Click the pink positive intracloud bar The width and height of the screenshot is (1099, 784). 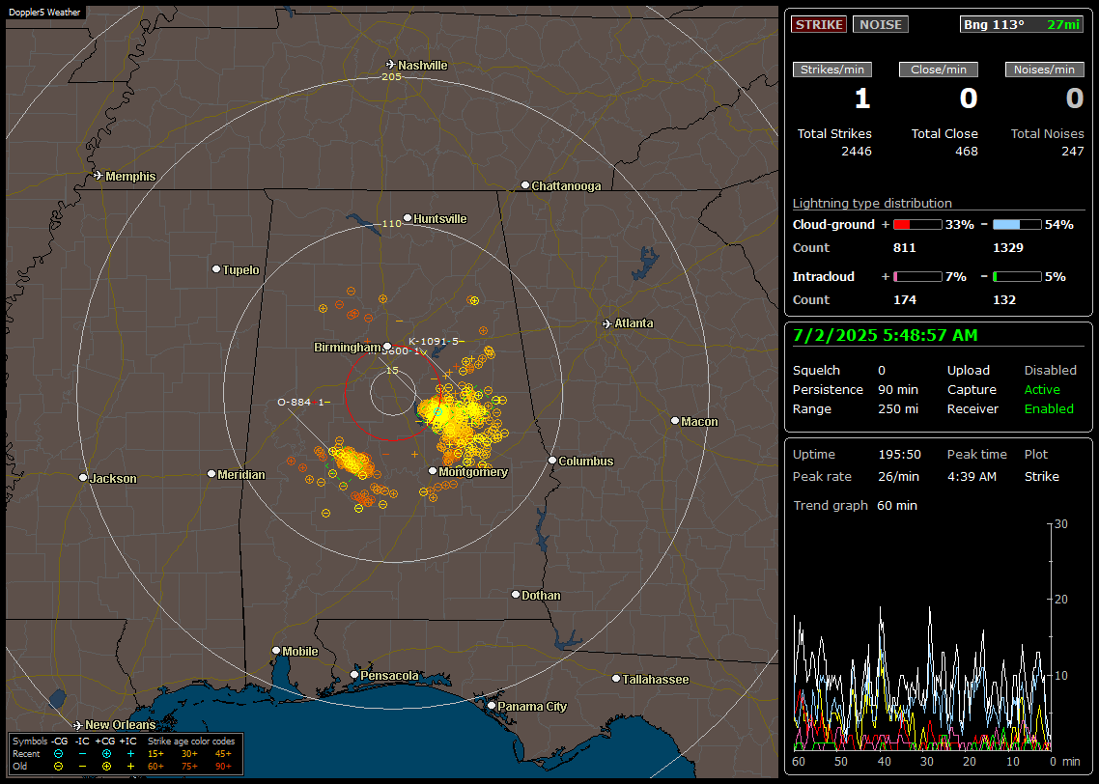point(917,277)
